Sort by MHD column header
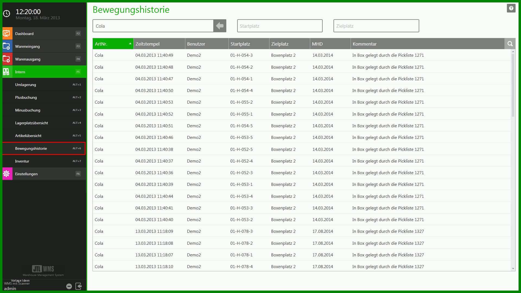Viewport: 521px width, 293px height. pyautogui.click(x=330, y=44)
